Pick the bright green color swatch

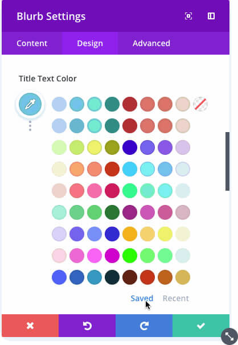coord(130,256)
